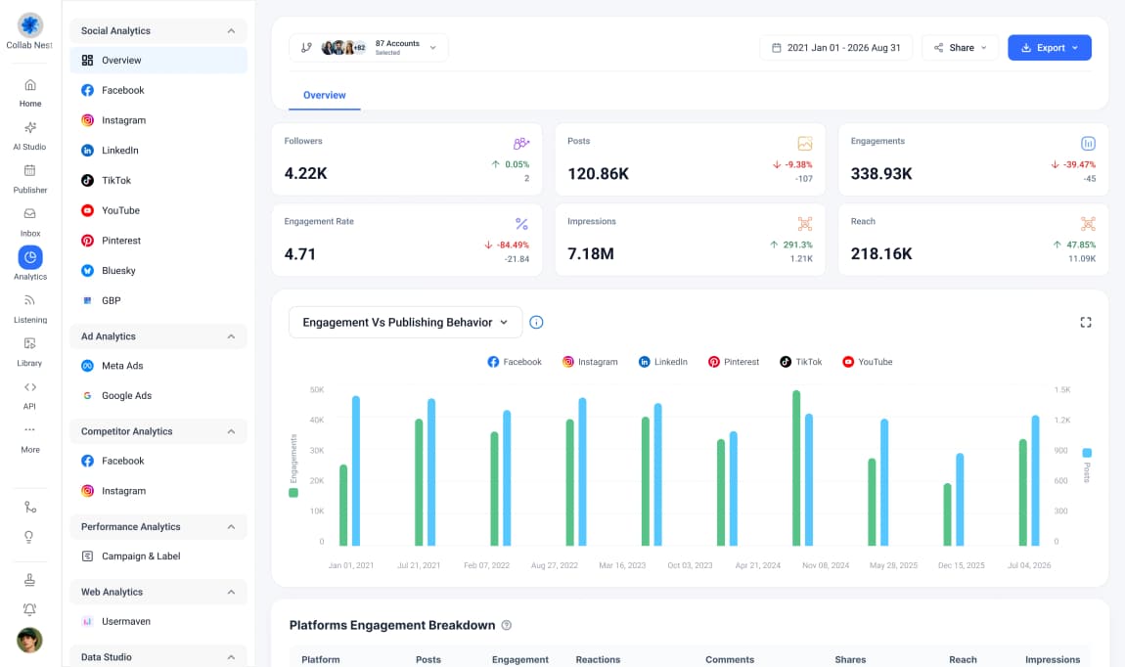The width and height of the screenshot is (1125, 667).
Task: Select Overview in the Social Analytics menu
Action: (x=158, y=61)
